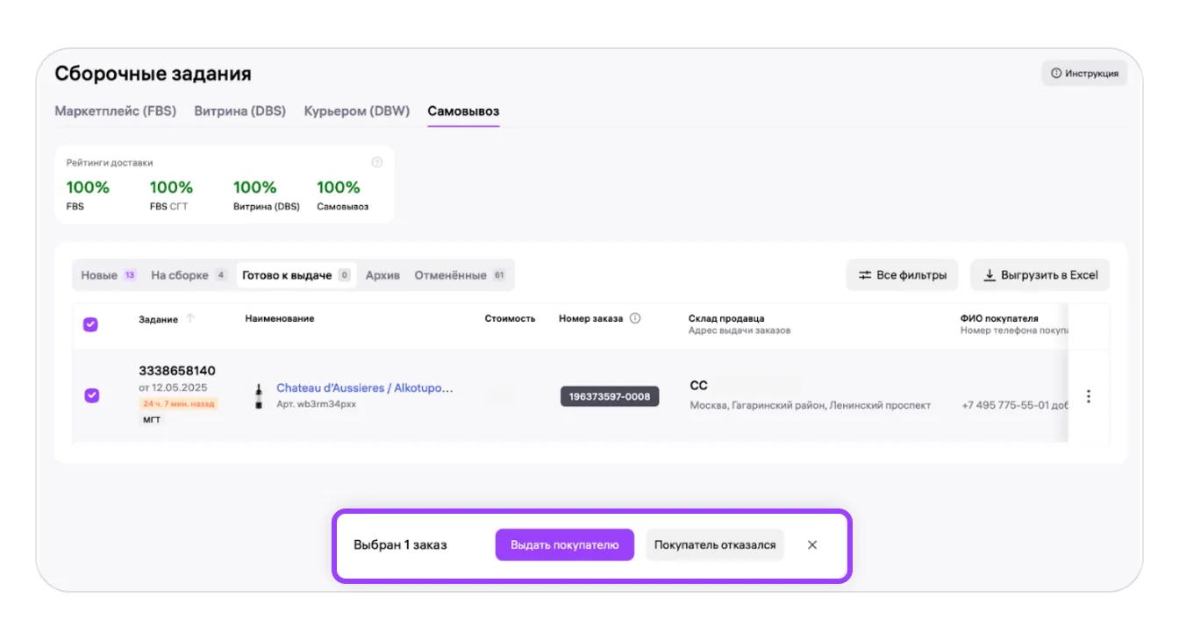Screen dimensions: 1179x640
Task: Toggle the select-all checkbox in table header
Action: (x=90, y=324)
